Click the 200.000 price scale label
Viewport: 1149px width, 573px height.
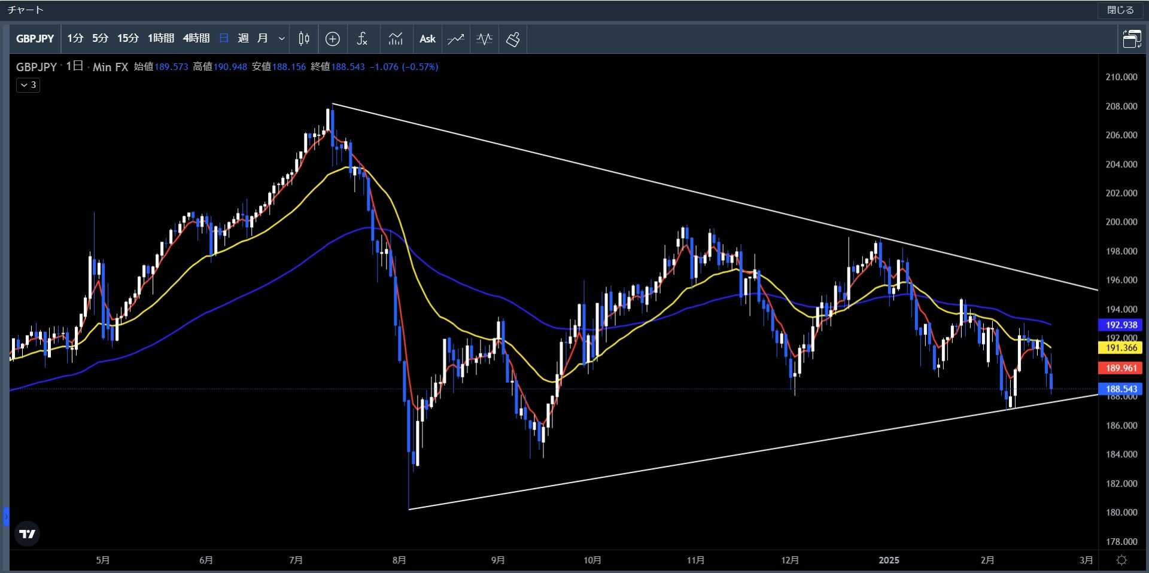(1121, 222)
